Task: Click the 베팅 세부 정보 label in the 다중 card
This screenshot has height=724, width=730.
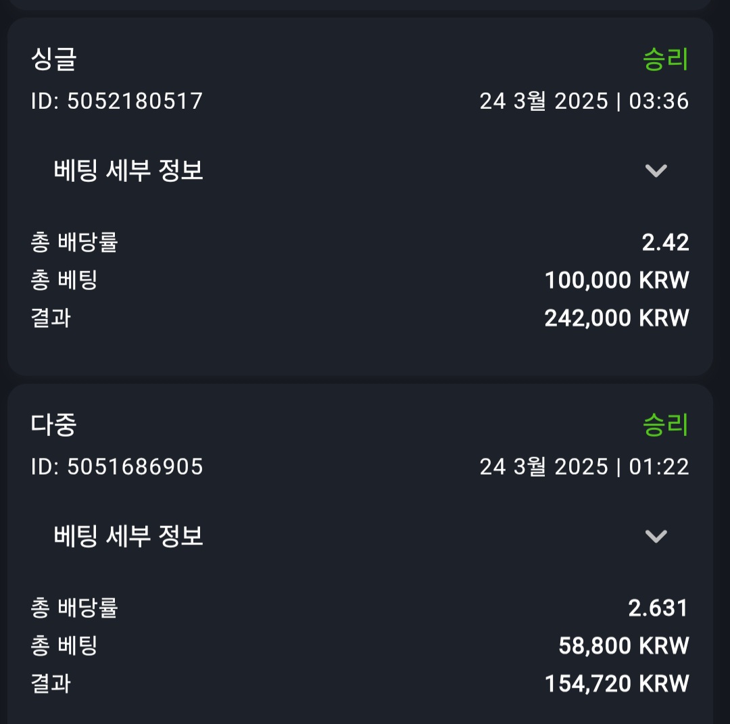Action: [x=128, y=536]
